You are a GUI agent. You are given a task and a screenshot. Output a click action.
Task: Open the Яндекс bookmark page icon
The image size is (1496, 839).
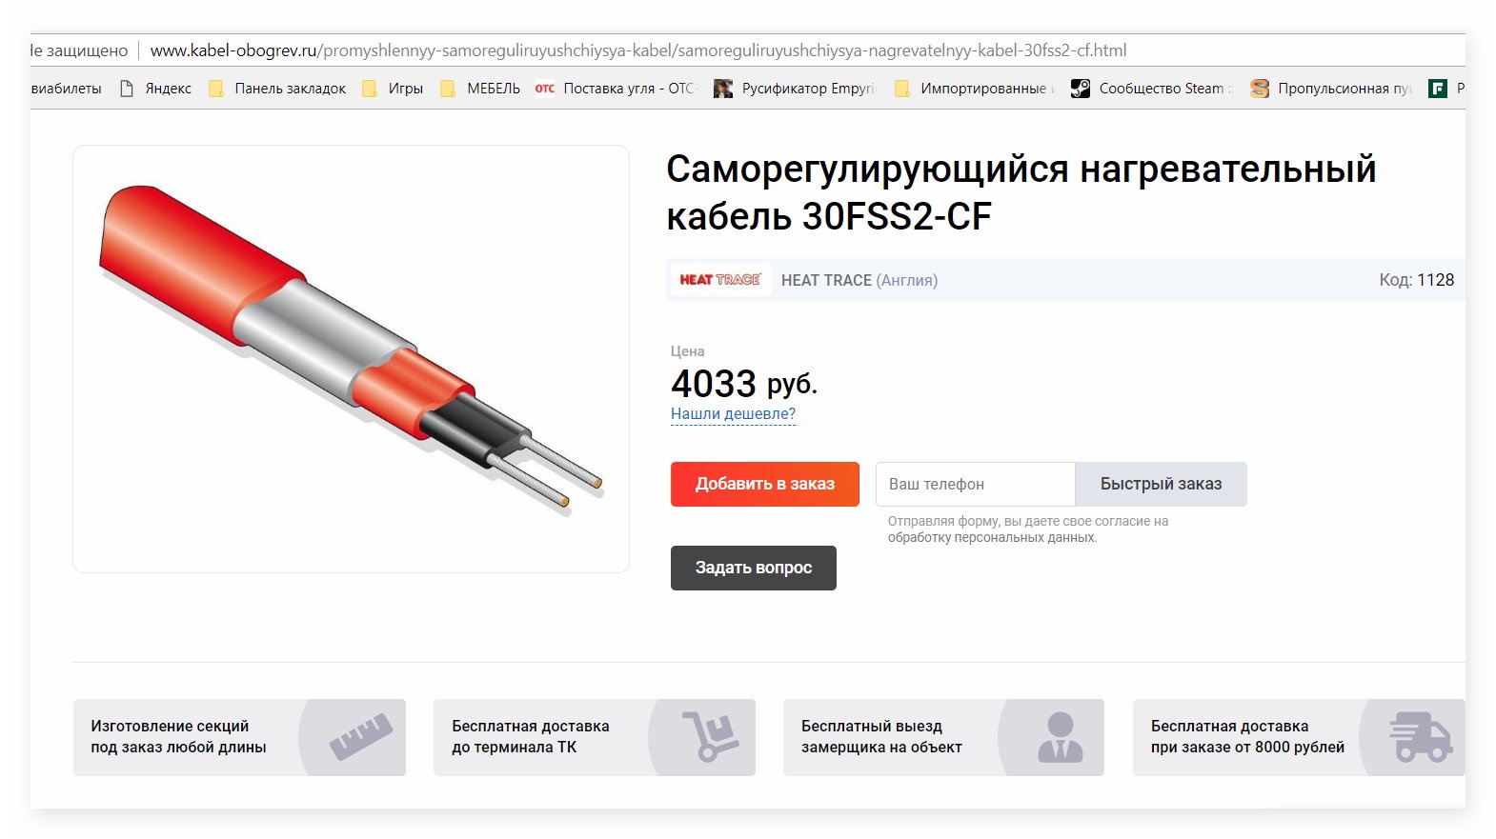pyautogui.click(x=127, y=89)
